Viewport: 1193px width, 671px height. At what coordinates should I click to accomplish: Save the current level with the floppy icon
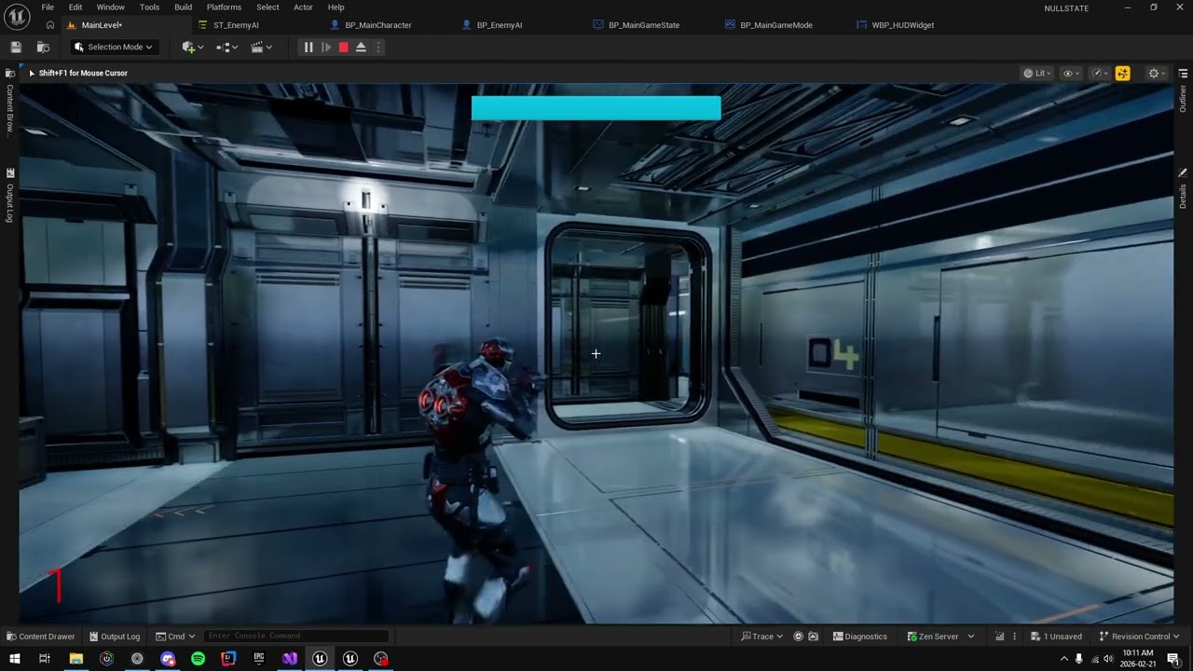tap(16, 47)
